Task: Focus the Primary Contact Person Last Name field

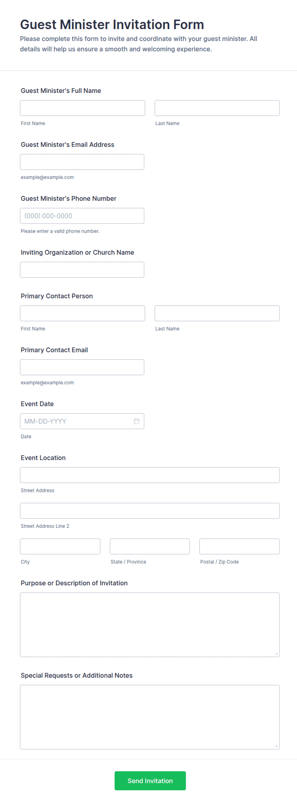Action: (217, 313)
